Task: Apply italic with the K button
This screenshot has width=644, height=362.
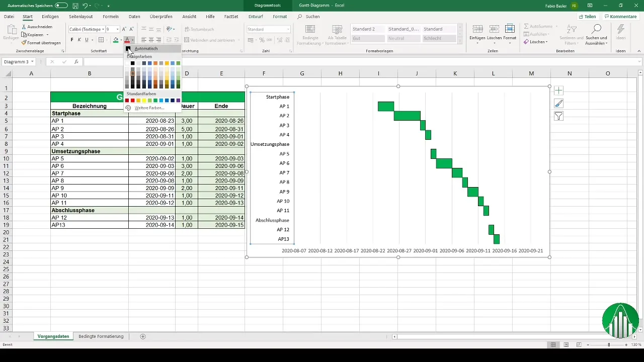Action: click(x=79, y=40)
